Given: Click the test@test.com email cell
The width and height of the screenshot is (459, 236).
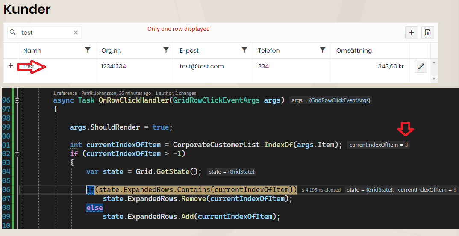Looking at the screenshot, I should 202,66.
